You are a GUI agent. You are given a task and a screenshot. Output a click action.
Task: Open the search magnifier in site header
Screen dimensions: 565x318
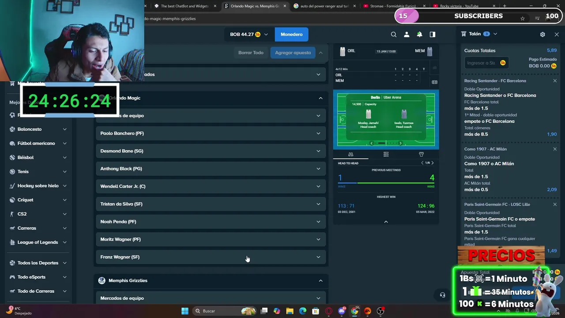(x=394, y=34)
